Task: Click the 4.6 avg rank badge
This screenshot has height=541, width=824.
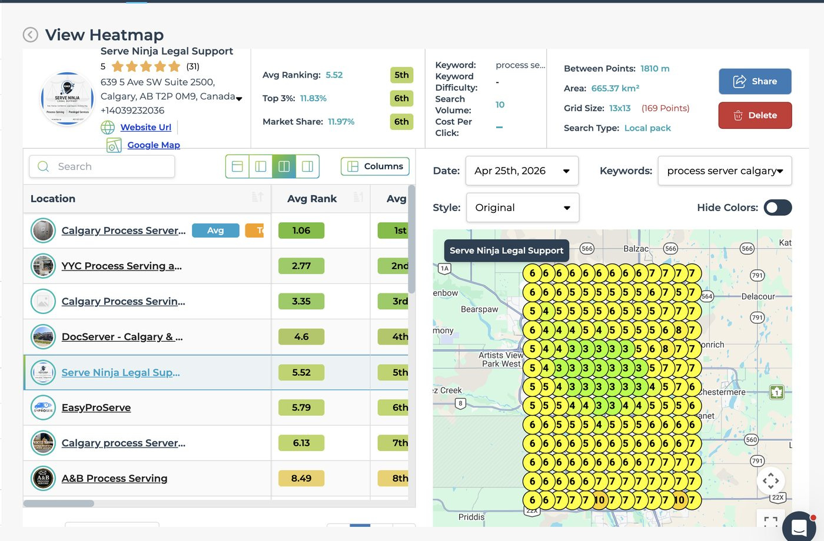Action: click(x=301, y=337)
